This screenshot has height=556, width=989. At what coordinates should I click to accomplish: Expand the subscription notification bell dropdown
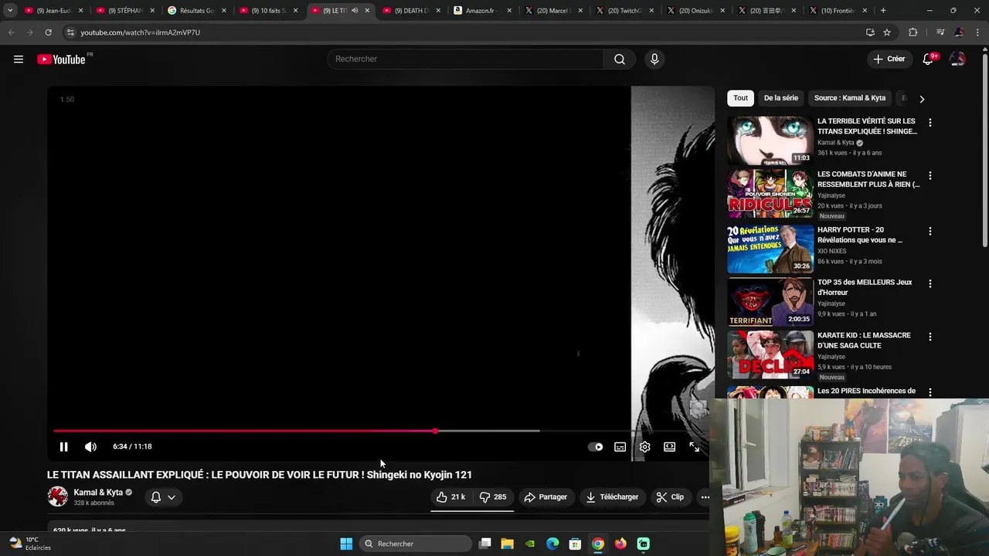click(x=164, y=497)
